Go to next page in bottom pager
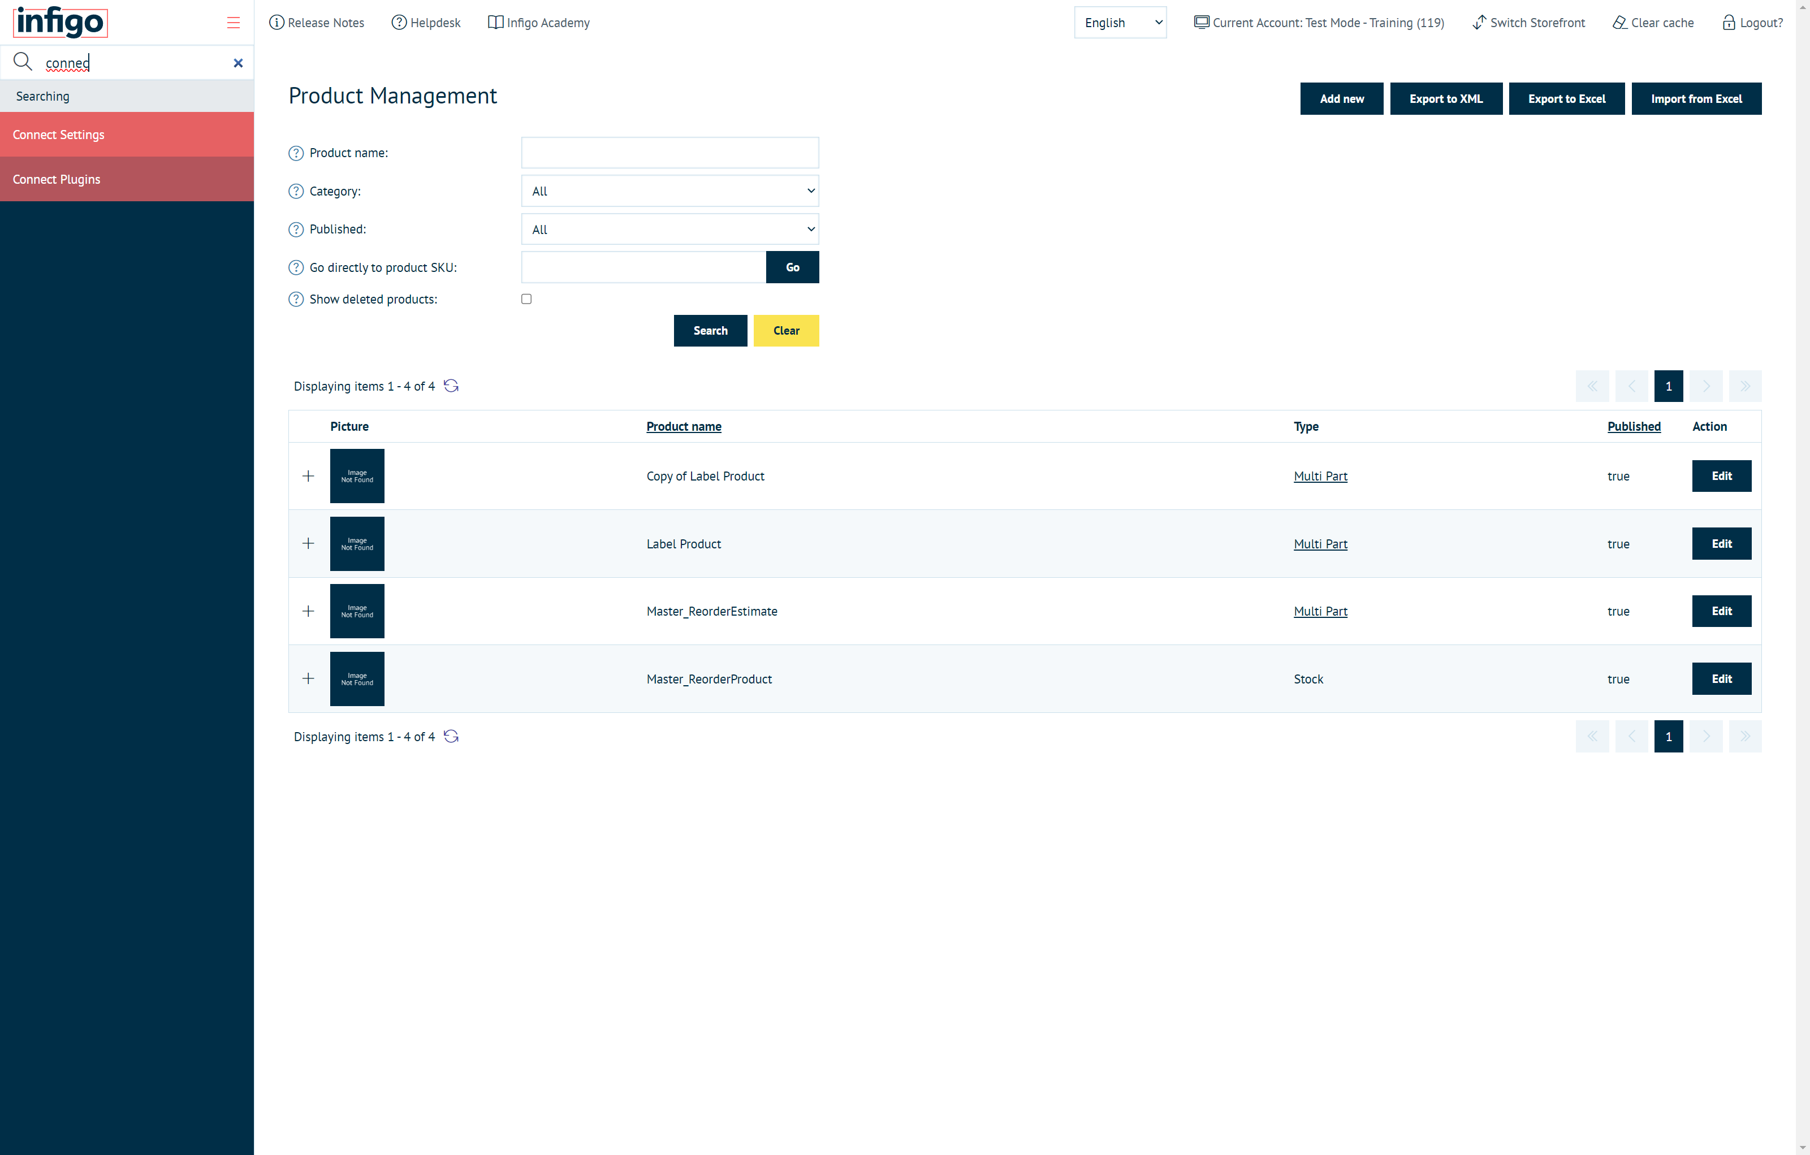The width and height of the screenshot is (1810, 1155). tap(1707, 737)
